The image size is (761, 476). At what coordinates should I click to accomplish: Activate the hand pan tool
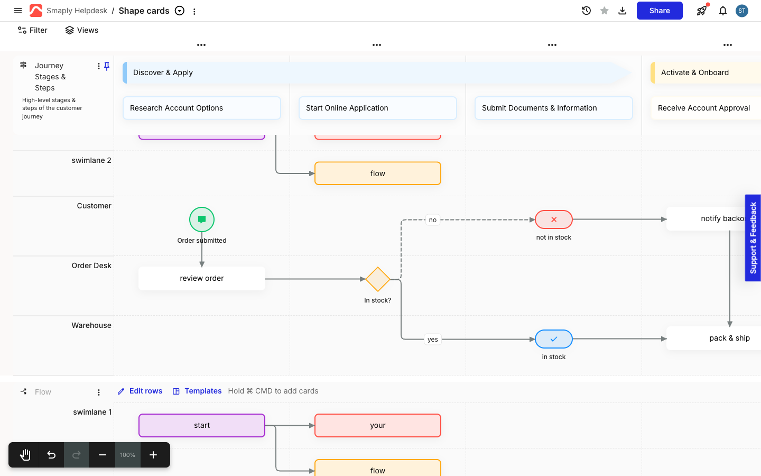[25, 455]
